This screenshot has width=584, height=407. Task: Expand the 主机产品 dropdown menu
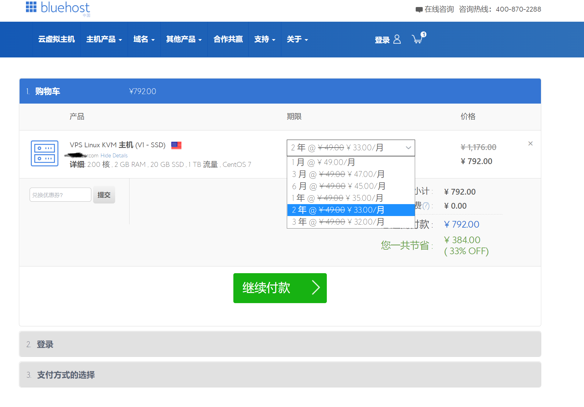coord(104,39)
